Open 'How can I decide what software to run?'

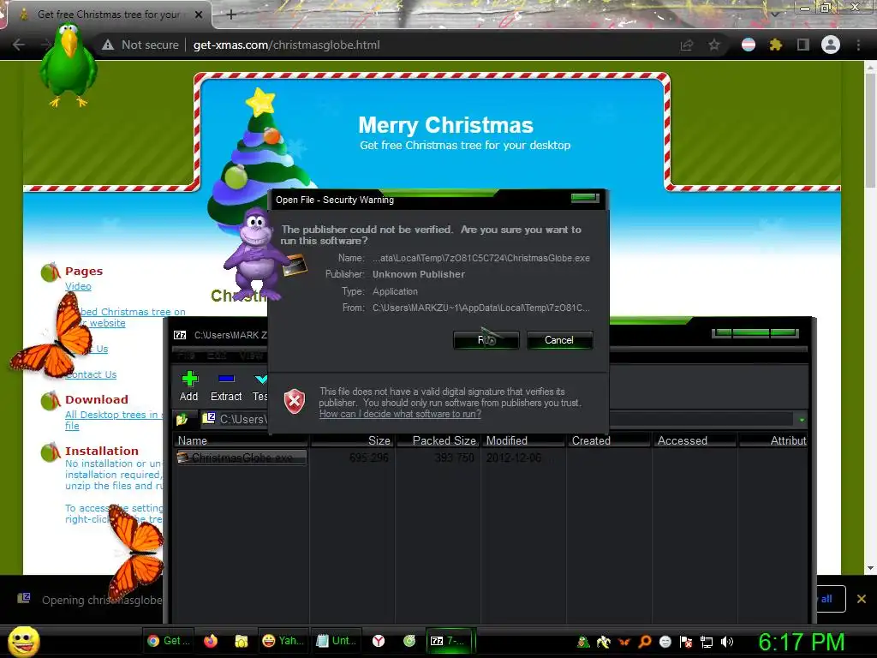400,414
